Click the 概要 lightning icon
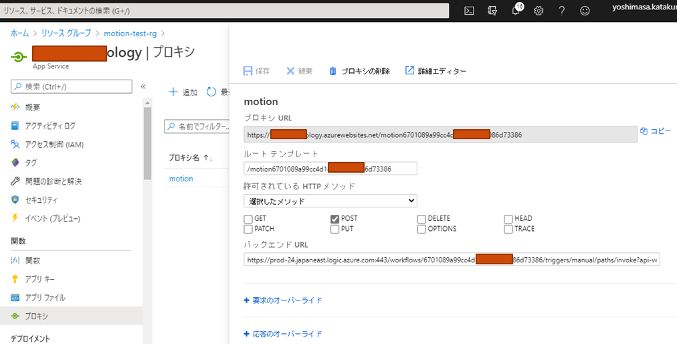Image resolution: width=677 pixels, height=344 pixels. pos(15,106)
